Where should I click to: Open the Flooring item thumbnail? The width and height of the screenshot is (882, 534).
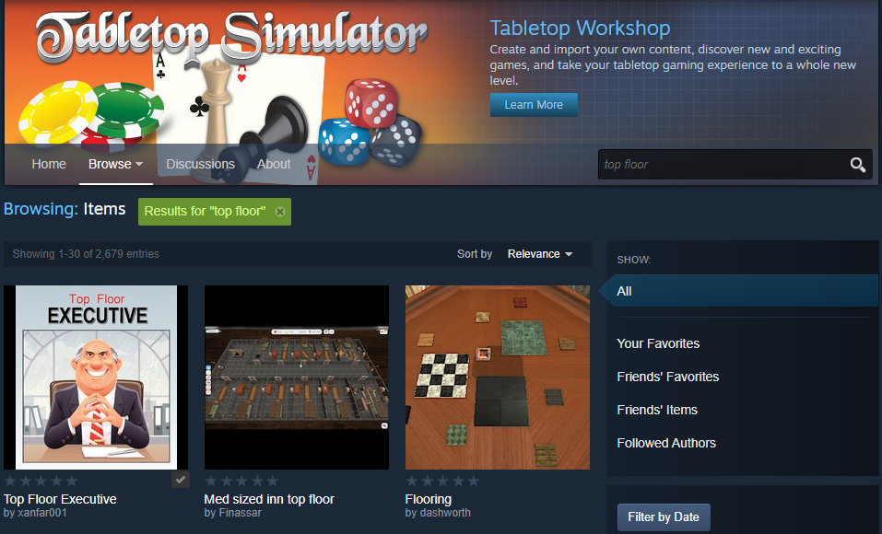[x=498, y=377]
